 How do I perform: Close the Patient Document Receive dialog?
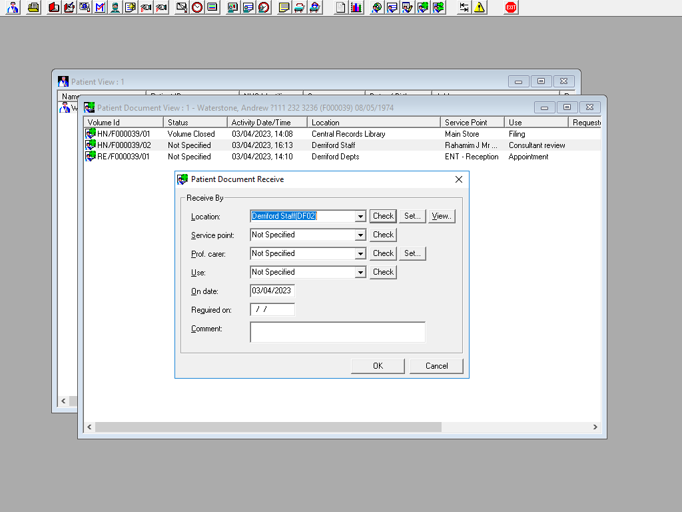tap(458, 179)
